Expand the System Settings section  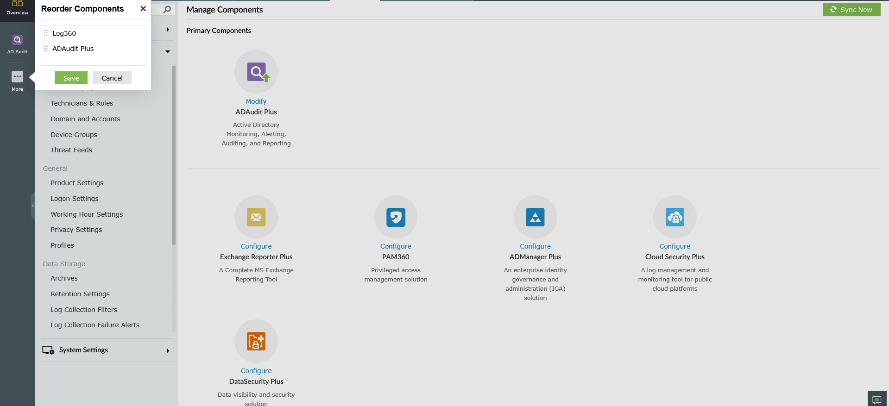point(168,351)
